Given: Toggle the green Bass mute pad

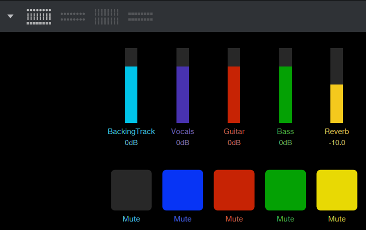Looking at the screenshot, I should [285, 190].
